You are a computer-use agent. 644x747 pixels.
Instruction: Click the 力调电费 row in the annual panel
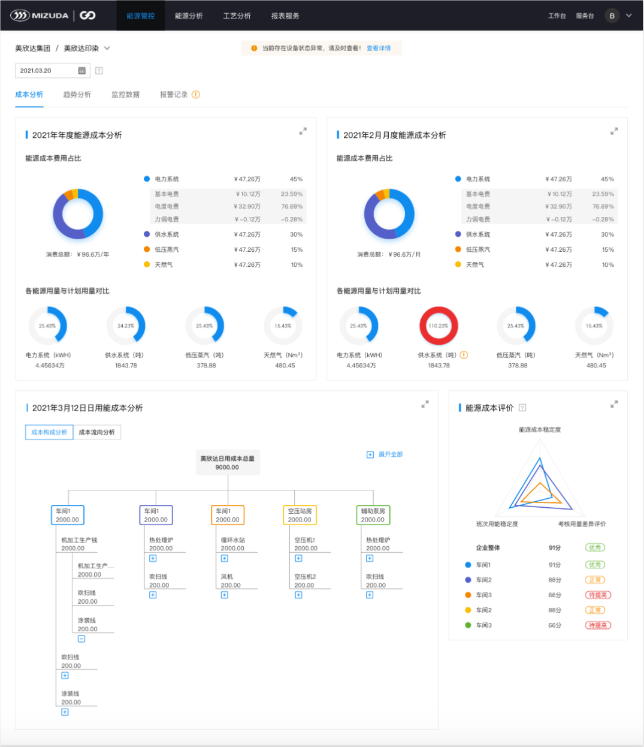coord(228,219)
